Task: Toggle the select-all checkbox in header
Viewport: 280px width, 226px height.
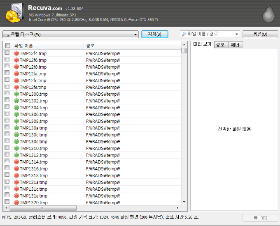Action: [8, 46]
